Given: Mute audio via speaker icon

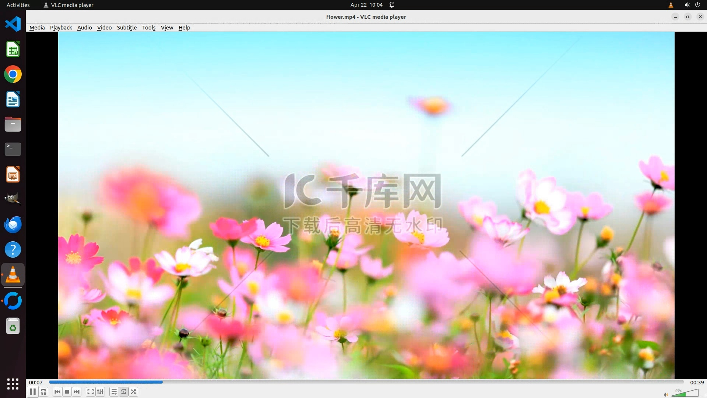Looking at the screenshot, I should coord(665,395).
